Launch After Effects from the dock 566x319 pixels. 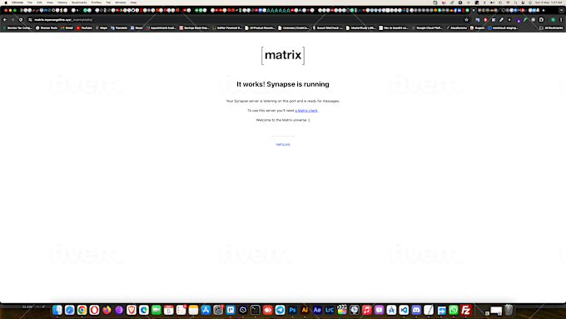pyautogui.click(x=317, y=310)
